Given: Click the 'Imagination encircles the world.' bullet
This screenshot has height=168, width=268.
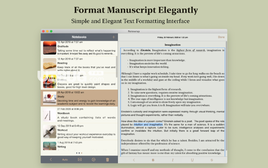Looking at the screenshot, I should [148, 64].
